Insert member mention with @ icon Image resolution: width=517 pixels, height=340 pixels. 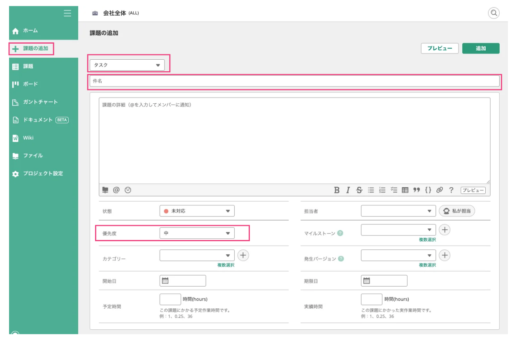pos(116,190)
